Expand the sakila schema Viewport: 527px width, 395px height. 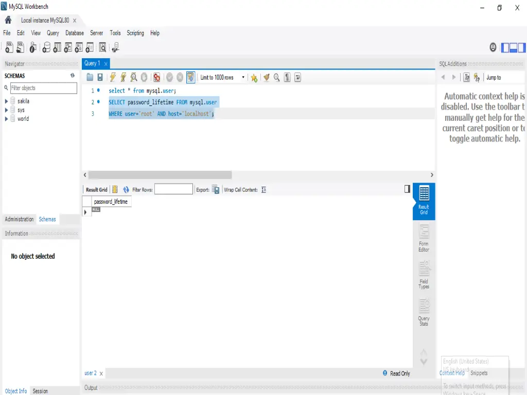point(6,101)
